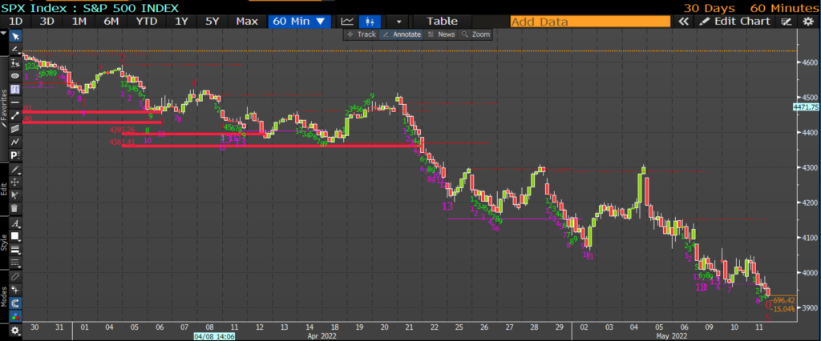
Task: Click the 04/08 14:06 date marker
Action: pos(213,335)
